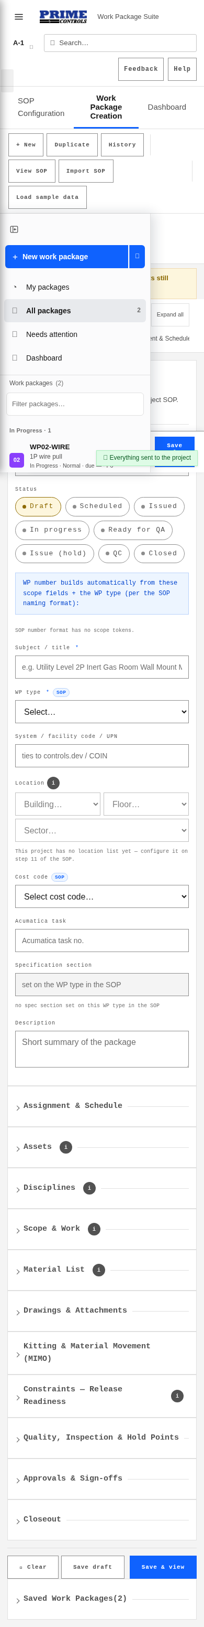
Task: Switch to the SOP Configuration tab
Action: click(x=41, y=108)
